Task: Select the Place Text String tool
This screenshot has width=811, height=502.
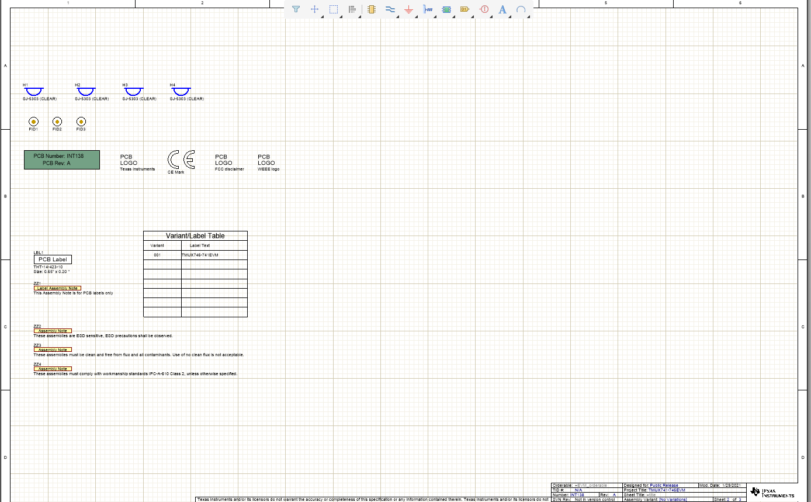Action: (x=502, y=9)
